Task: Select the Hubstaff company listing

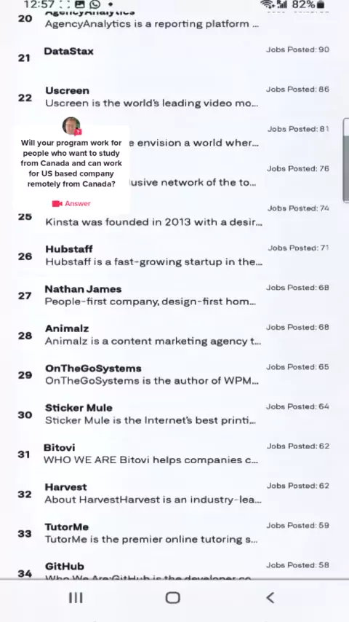Action: 174,256
